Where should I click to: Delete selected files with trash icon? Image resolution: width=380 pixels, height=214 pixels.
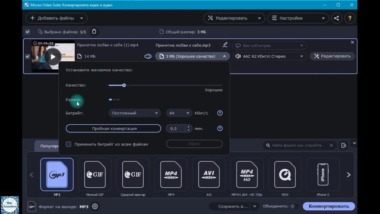[x=94, y=32]
